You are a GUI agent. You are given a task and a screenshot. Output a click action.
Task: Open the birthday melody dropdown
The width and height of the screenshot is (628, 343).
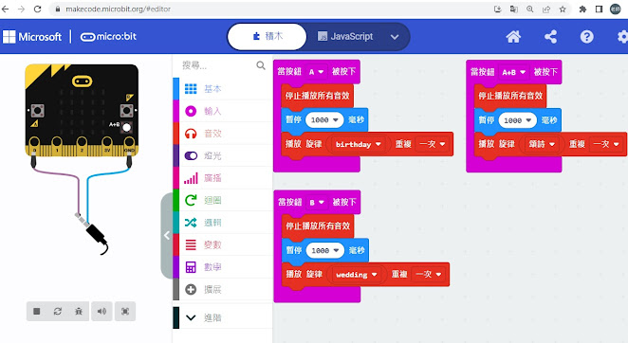(358, 144)
